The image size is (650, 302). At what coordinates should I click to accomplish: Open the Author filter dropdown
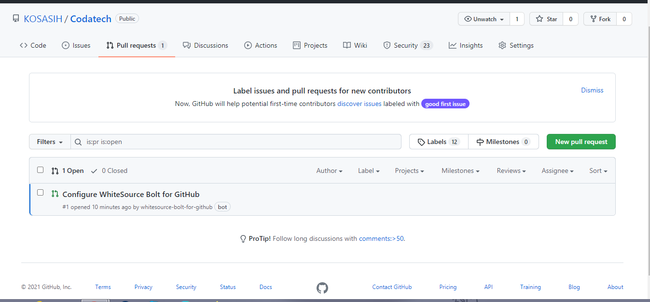point(330,171)
